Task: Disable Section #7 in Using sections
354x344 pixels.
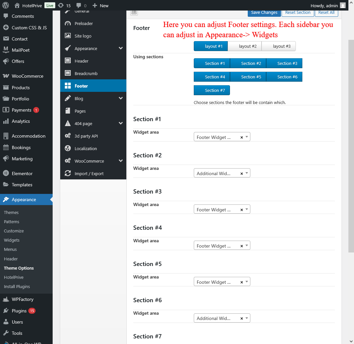Action: [x=212, y=90]
